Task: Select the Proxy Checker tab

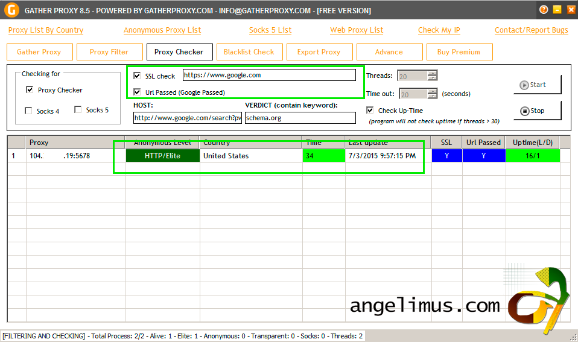Action: point(180,52)
